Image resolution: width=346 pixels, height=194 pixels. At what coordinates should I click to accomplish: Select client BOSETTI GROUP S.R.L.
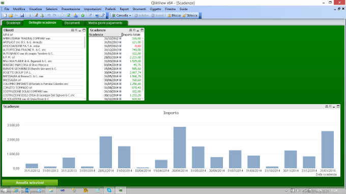pos(43,73)
